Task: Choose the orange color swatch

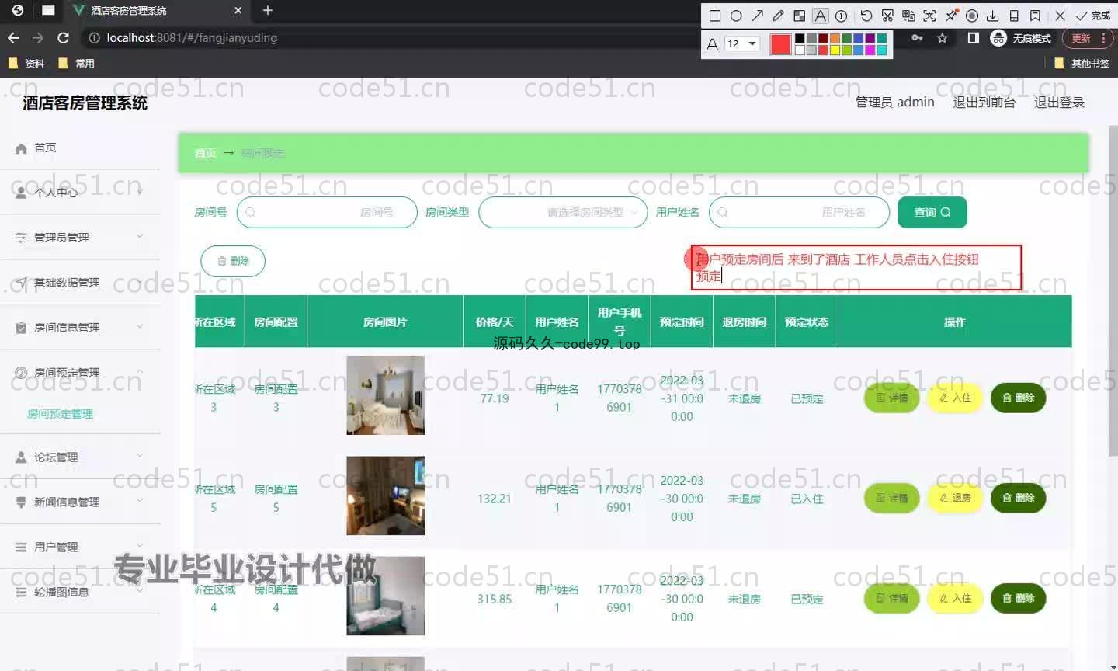Action: 835,38
